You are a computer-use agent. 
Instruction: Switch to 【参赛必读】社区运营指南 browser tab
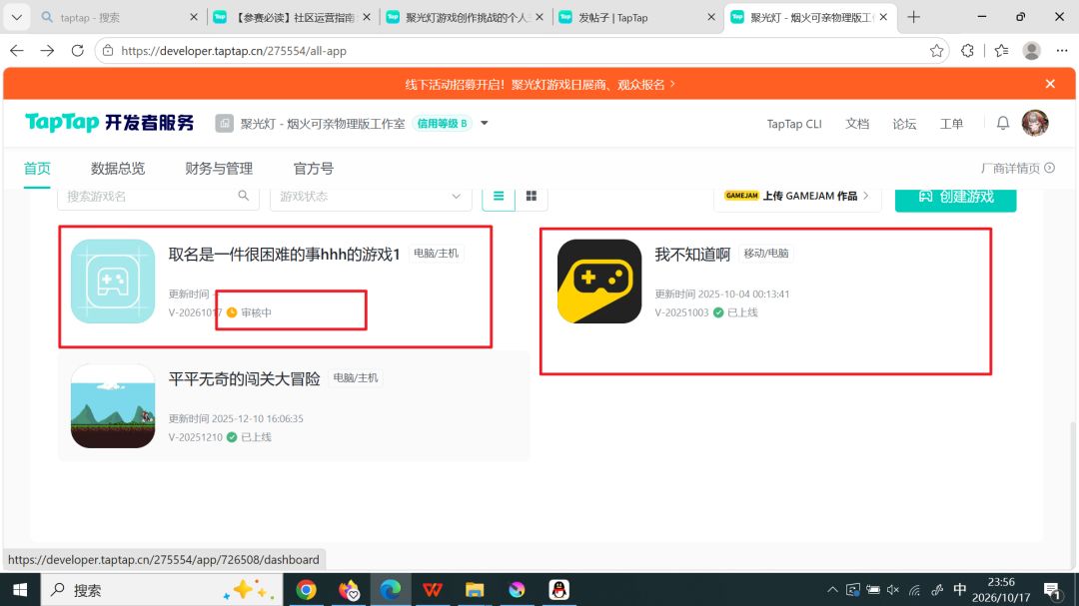292,17
